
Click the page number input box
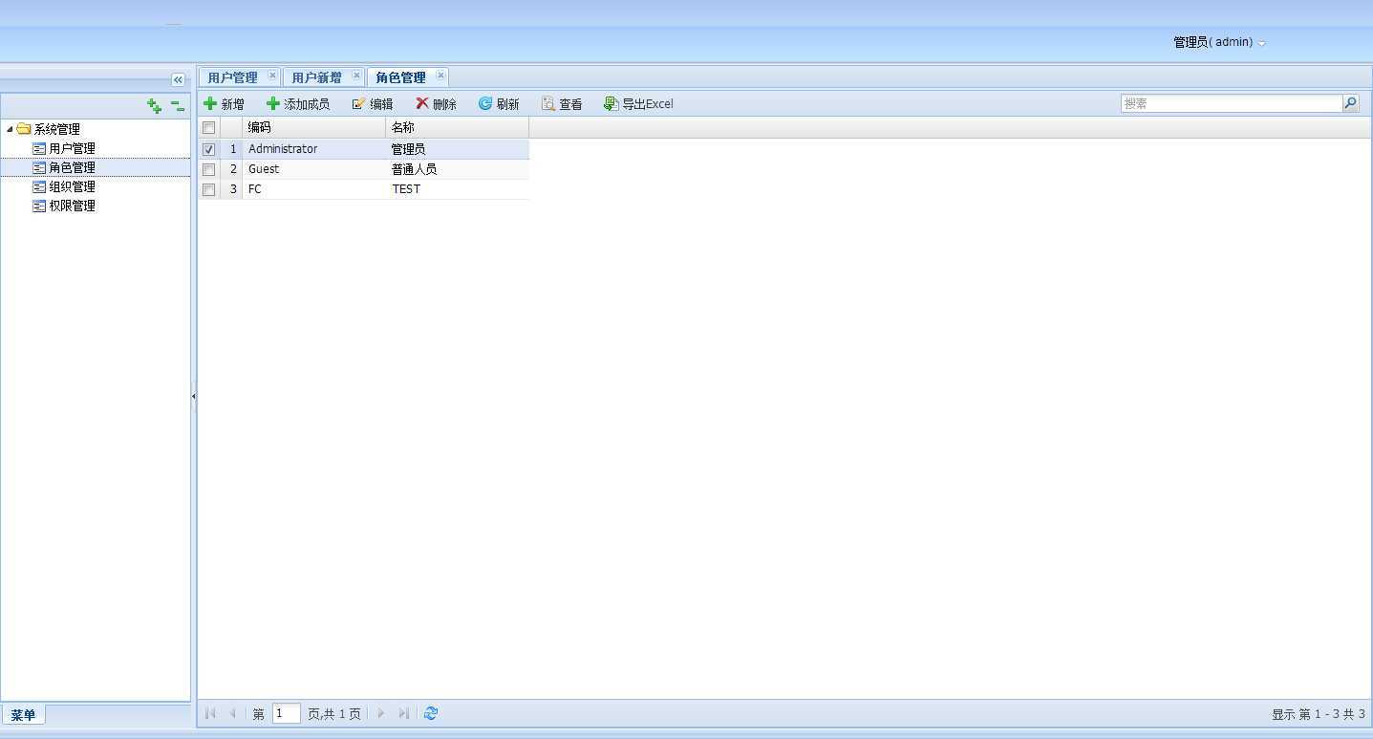point(287,713)
